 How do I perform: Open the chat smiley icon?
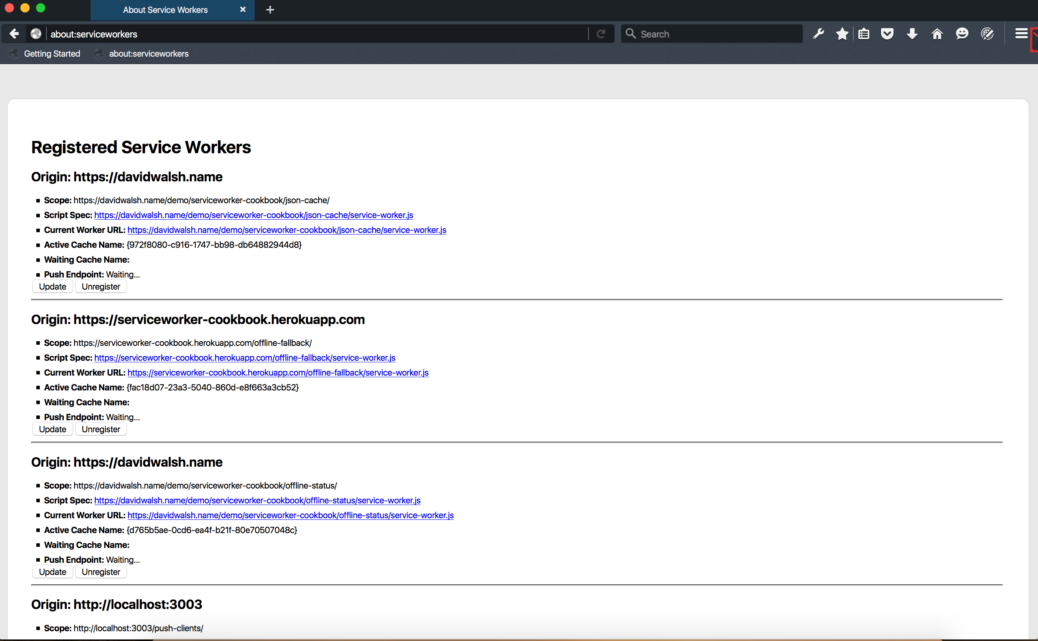pos(962,34)
